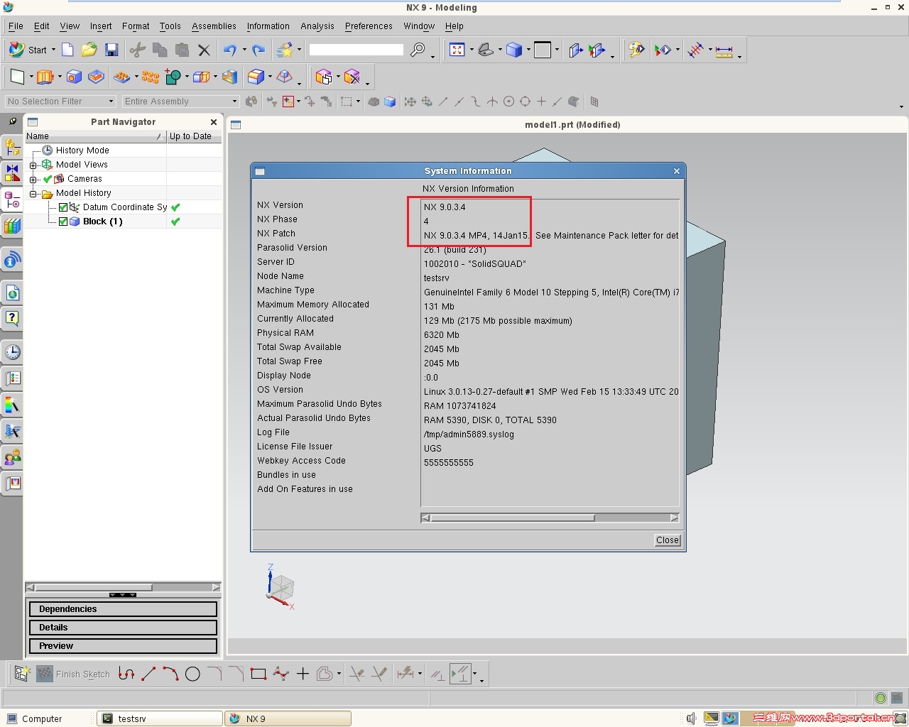Collapse the Model History tree node
Screen dimensions: 909x727
tap(33, 193)
